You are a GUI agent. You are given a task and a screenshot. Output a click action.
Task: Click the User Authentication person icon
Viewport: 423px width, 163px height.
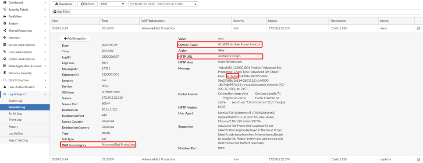(x=4, y=87)
